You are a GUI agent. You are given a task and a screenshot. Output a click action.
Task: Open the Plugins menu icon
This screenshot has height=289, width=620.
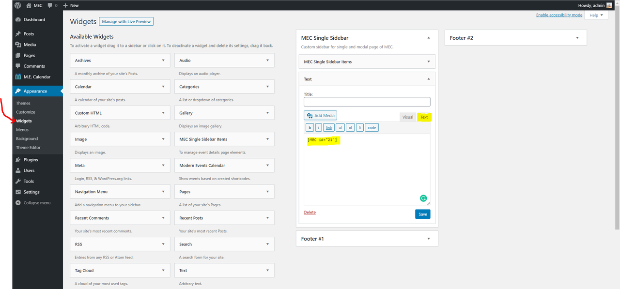click(x=18, y=160)
